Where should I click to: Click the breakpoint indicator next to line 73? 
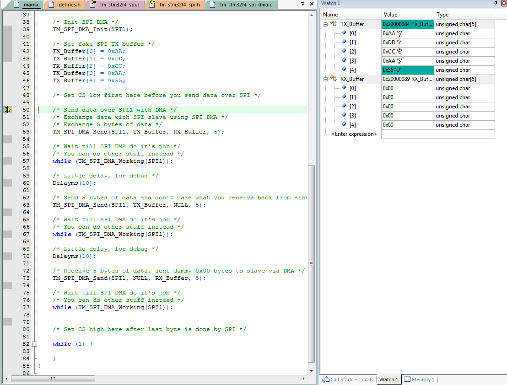(x=6, y=285)
